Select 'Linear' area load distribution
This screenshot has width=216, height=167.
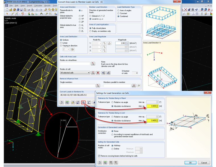(x=61, y=43)
